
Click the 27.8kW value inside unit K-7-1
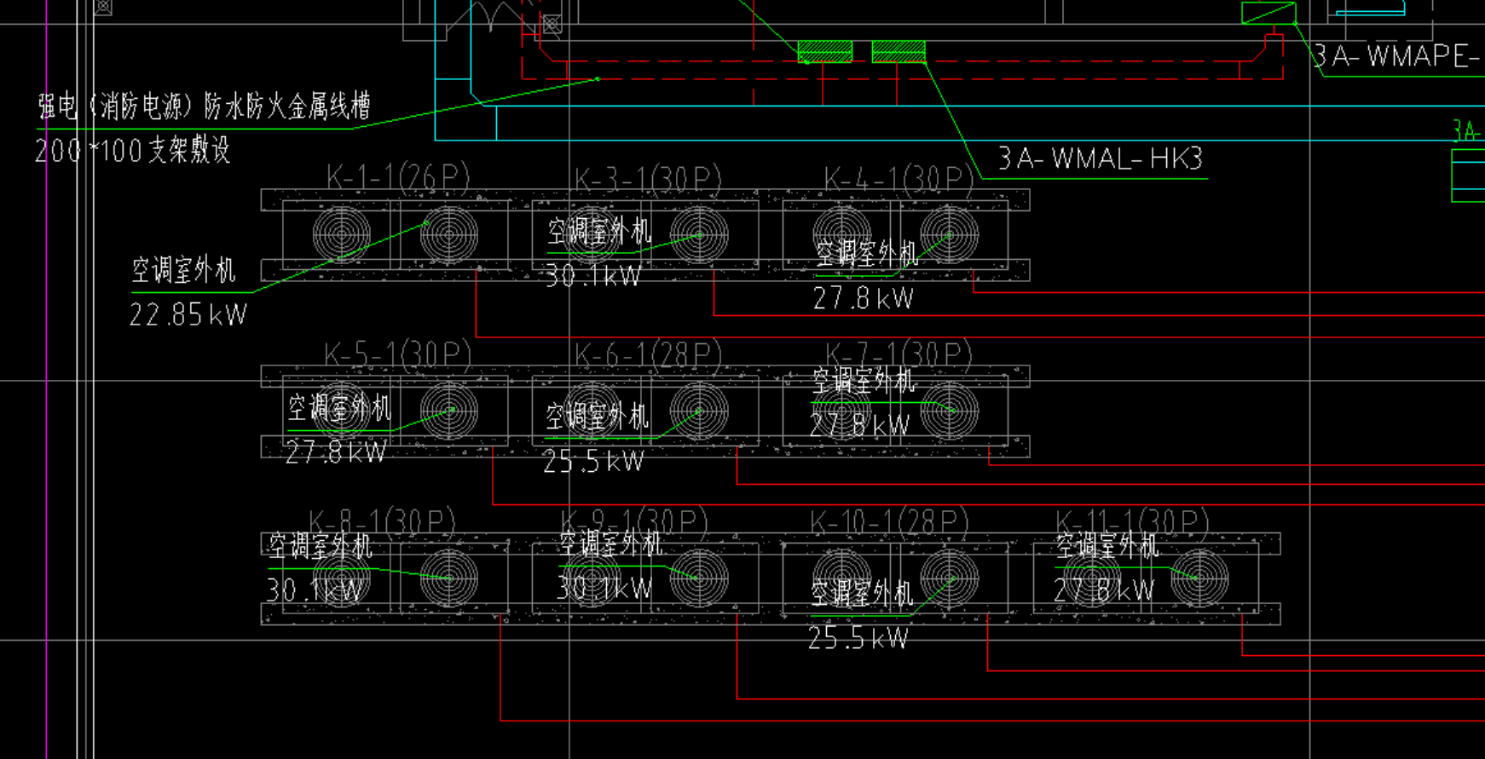click(x=859, y=424)
